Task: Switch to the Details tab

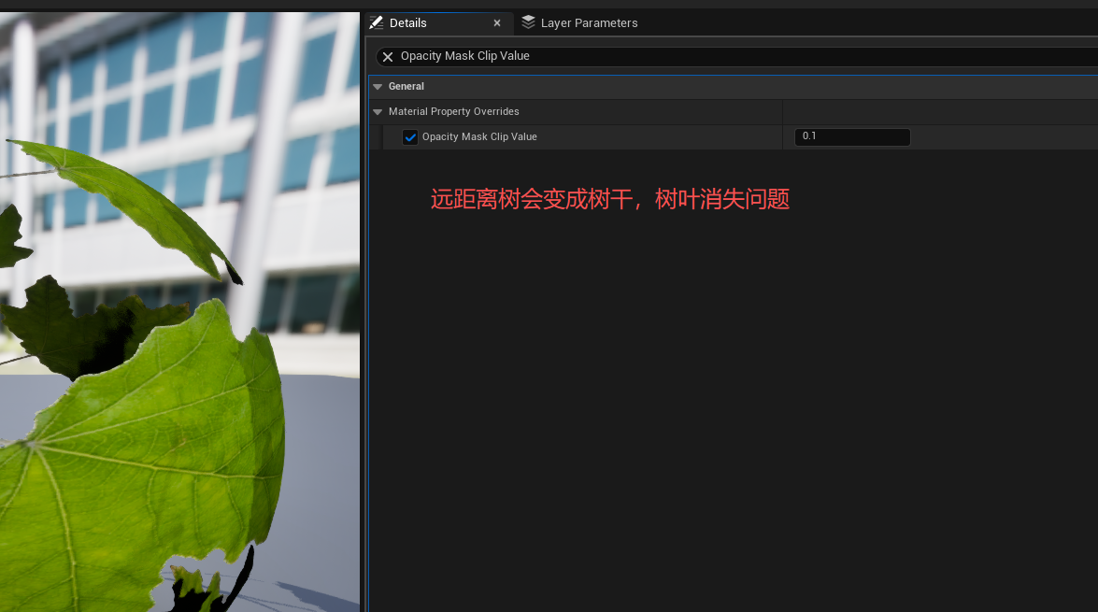Action: point(408,23)
